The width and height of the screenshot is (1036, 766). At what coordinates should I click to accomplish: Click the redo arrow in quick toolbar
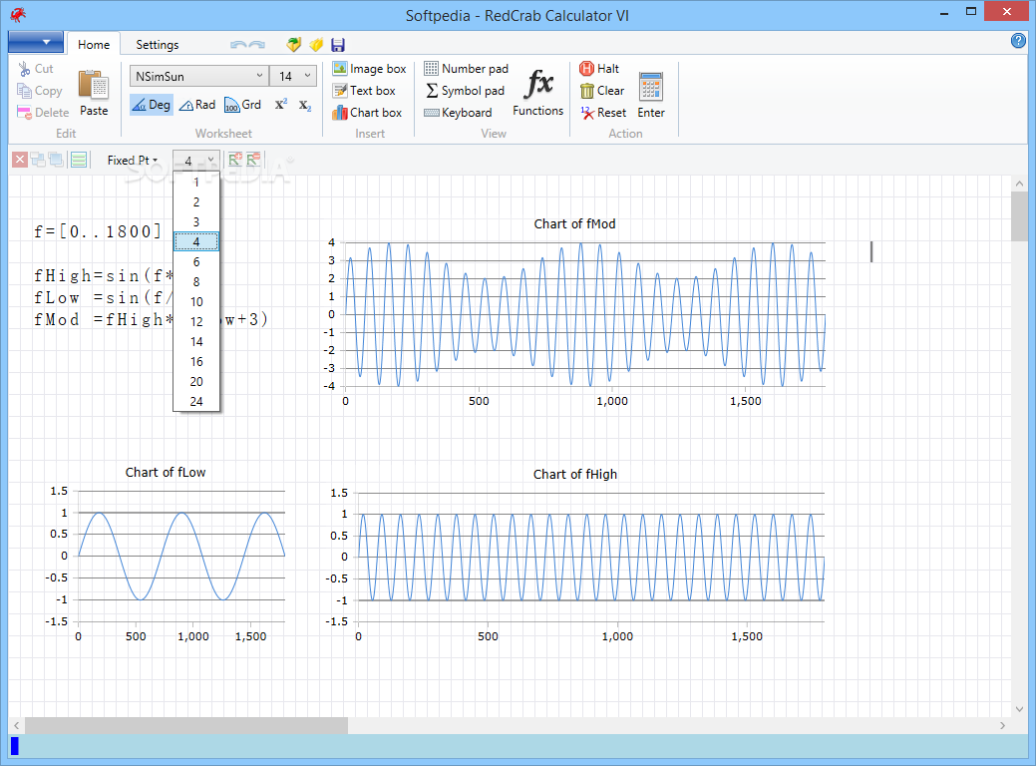point(257,45)
